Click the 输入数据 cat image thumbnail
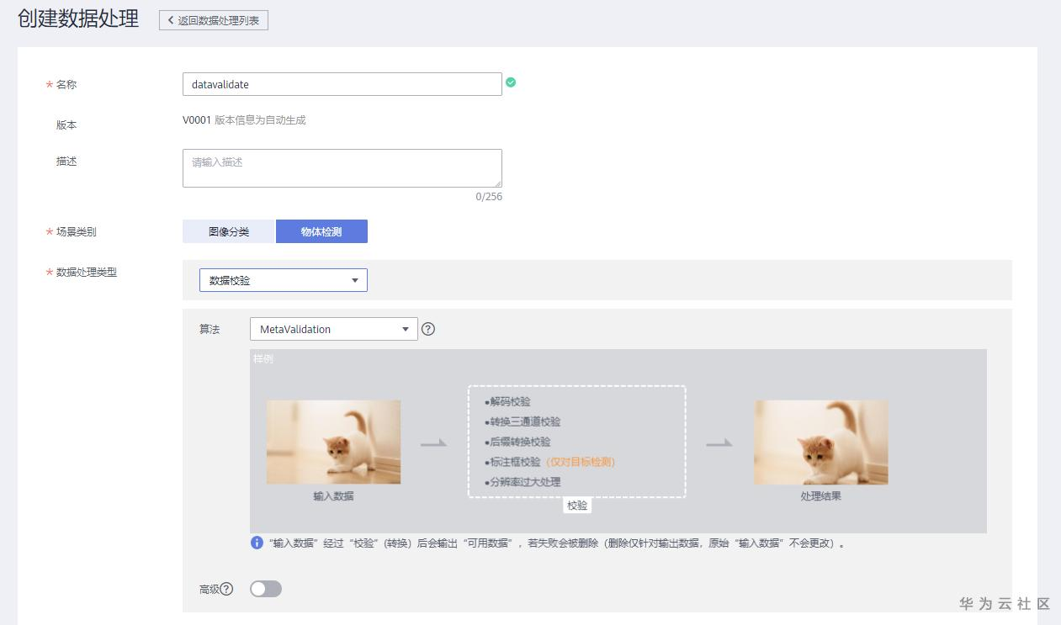The height and width of the screenshot is (625, 1061). coord(333,441)
